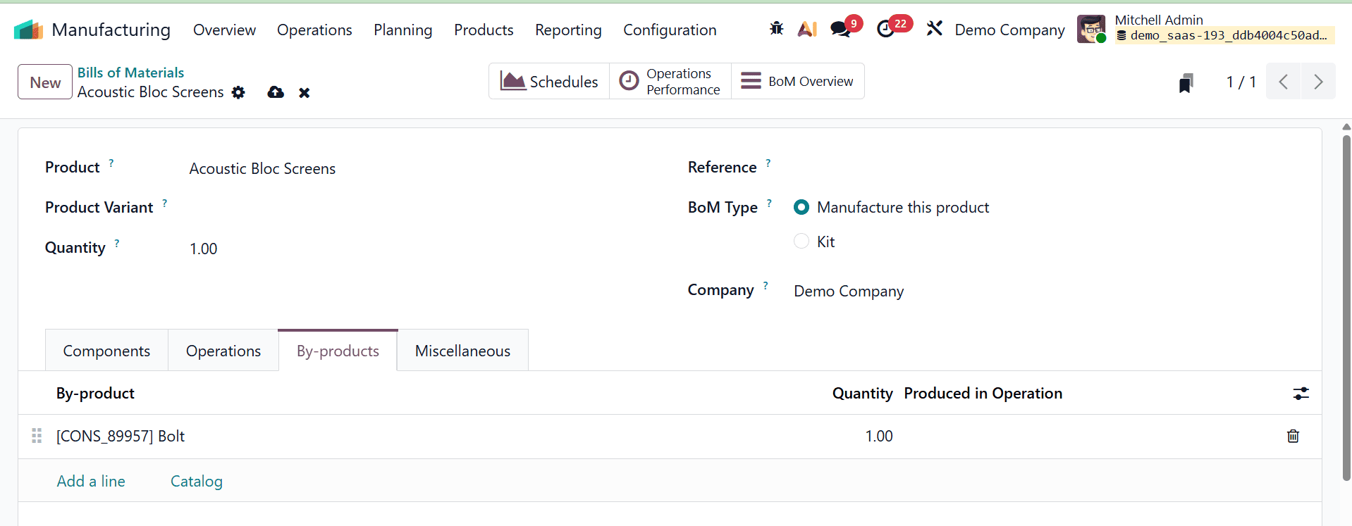Open the Planning menu in navbar
1352x526 pixels.
[402, 30]
